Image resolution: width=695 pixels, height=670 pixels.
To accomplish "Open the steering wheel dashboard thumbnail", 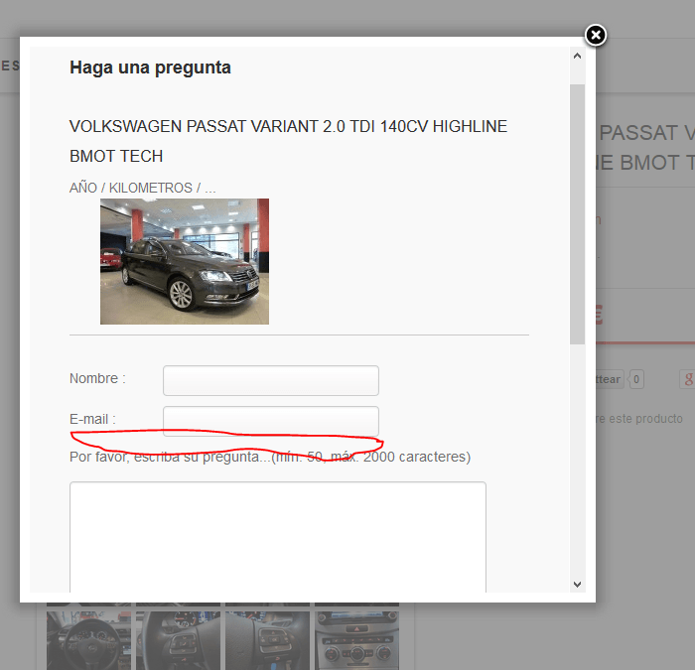I will coord(88,640).
